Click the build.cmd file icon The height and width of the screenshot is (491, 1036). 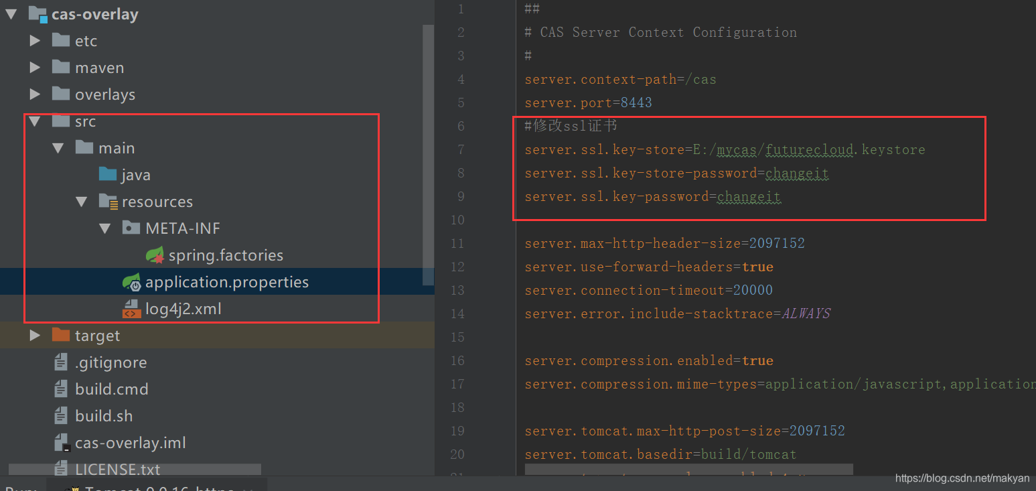(61, 389)
